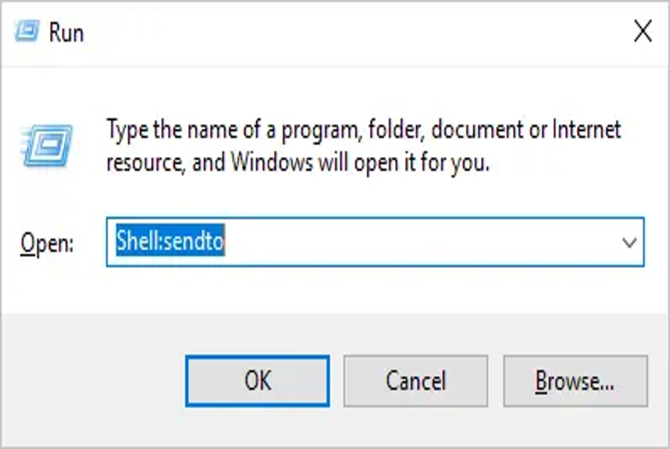Confirm the command with the OK button

point(258,380)
